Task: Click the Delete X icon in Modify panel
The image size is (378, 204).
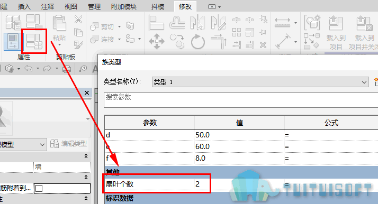Action: tap(263, 45)
